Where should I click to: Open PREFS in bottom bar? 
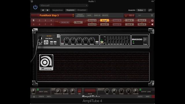(41, 96)
